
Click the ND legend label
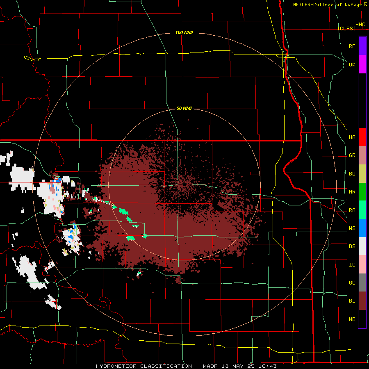tap(352, 319)
